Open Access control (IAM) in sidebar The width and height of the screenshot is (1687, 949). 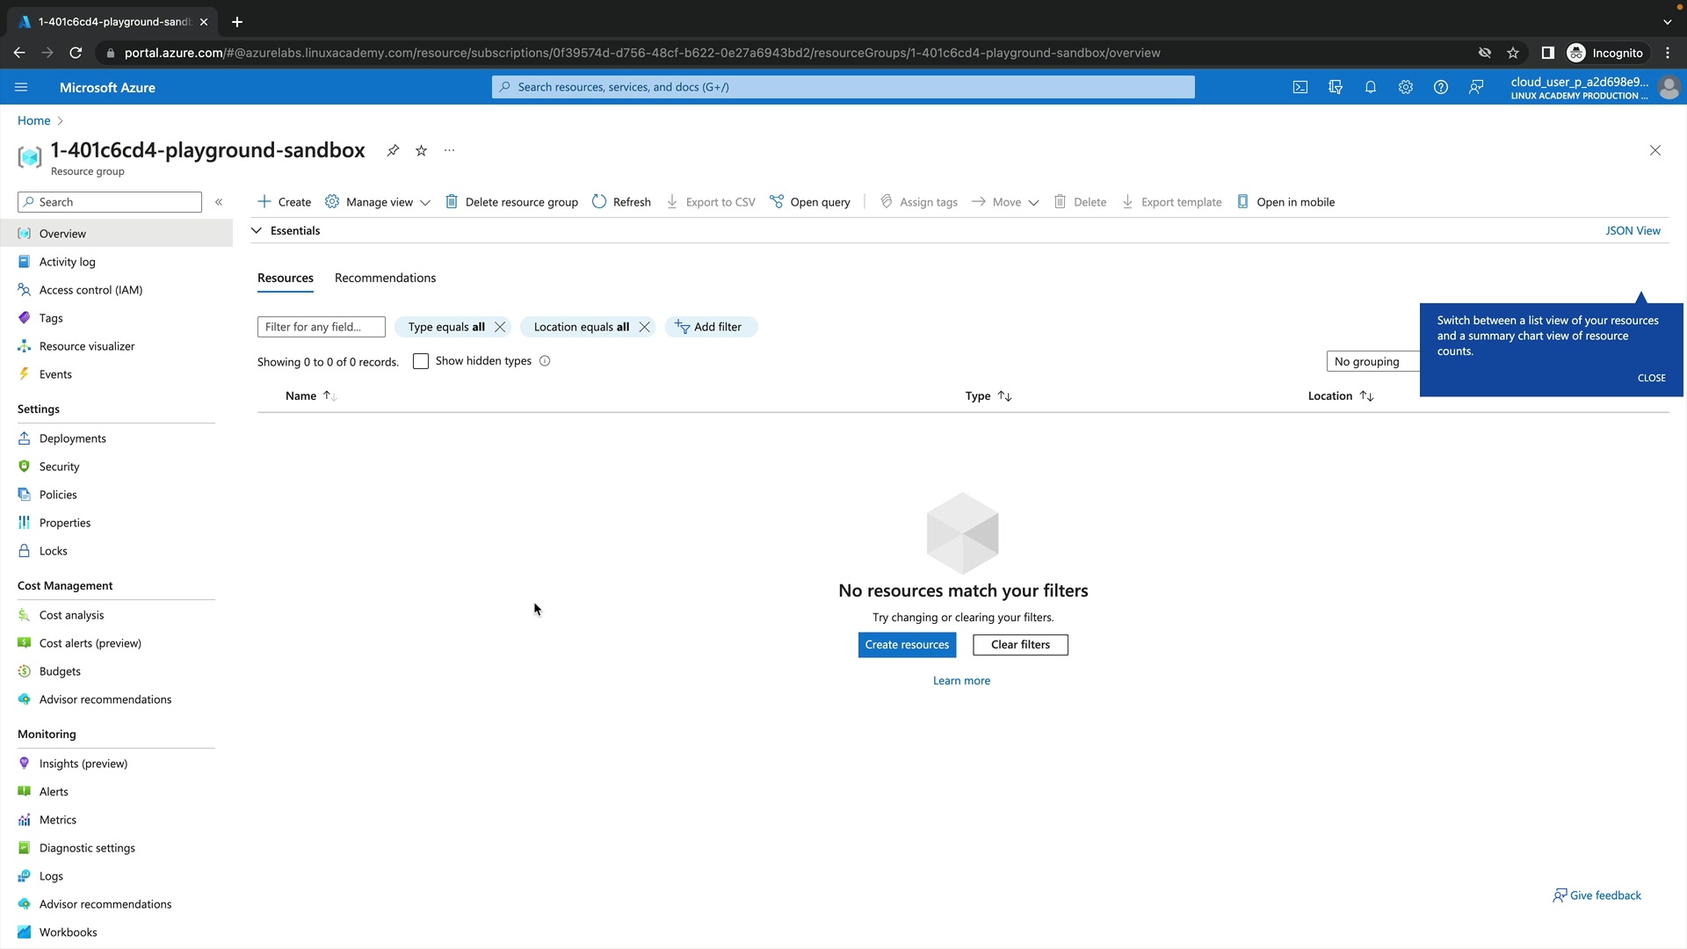tap(91, 290)
